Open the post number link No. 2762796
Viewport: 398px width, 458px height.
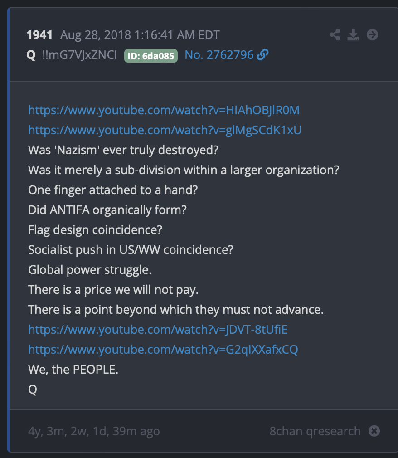coord(219,55)
